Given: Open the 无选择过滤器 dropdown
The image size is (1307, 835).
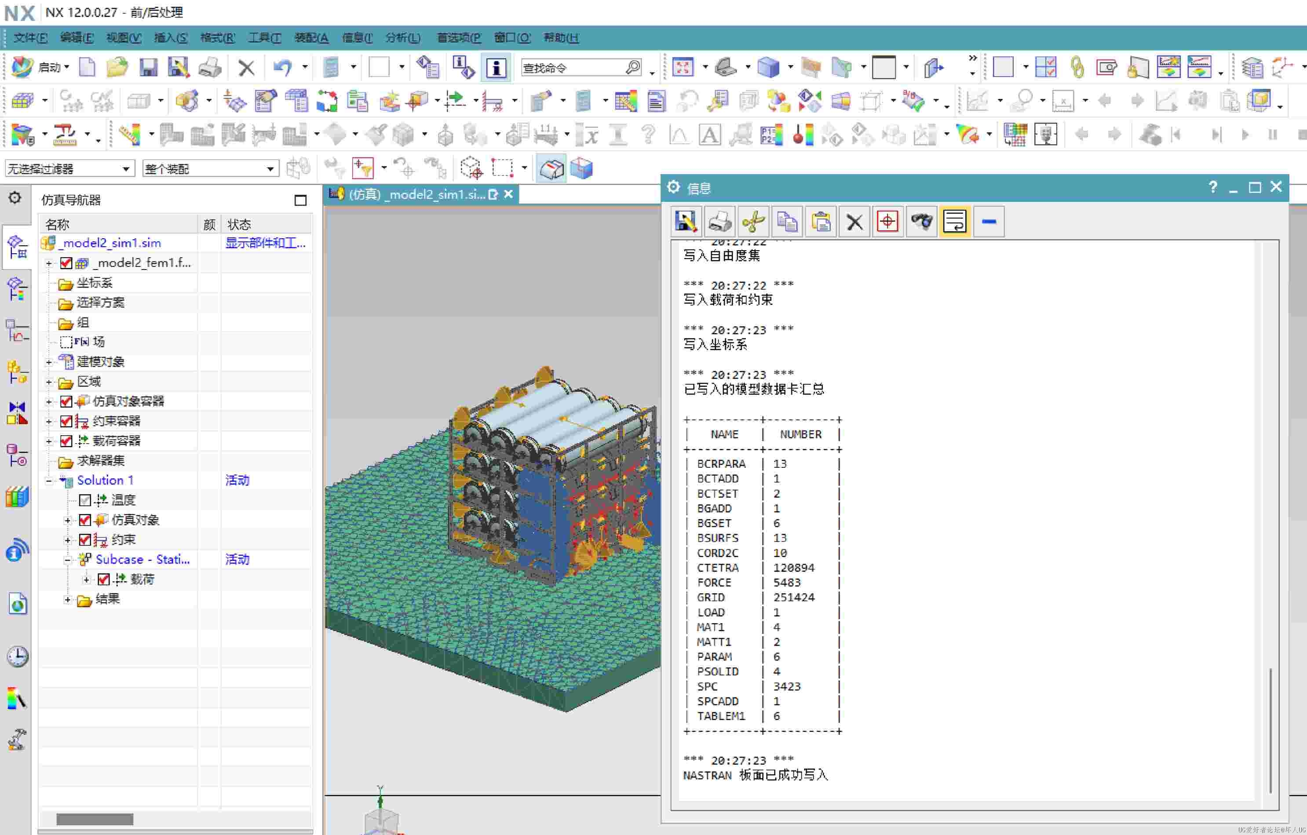Looking at the screenshot, I should pos(69,169).
